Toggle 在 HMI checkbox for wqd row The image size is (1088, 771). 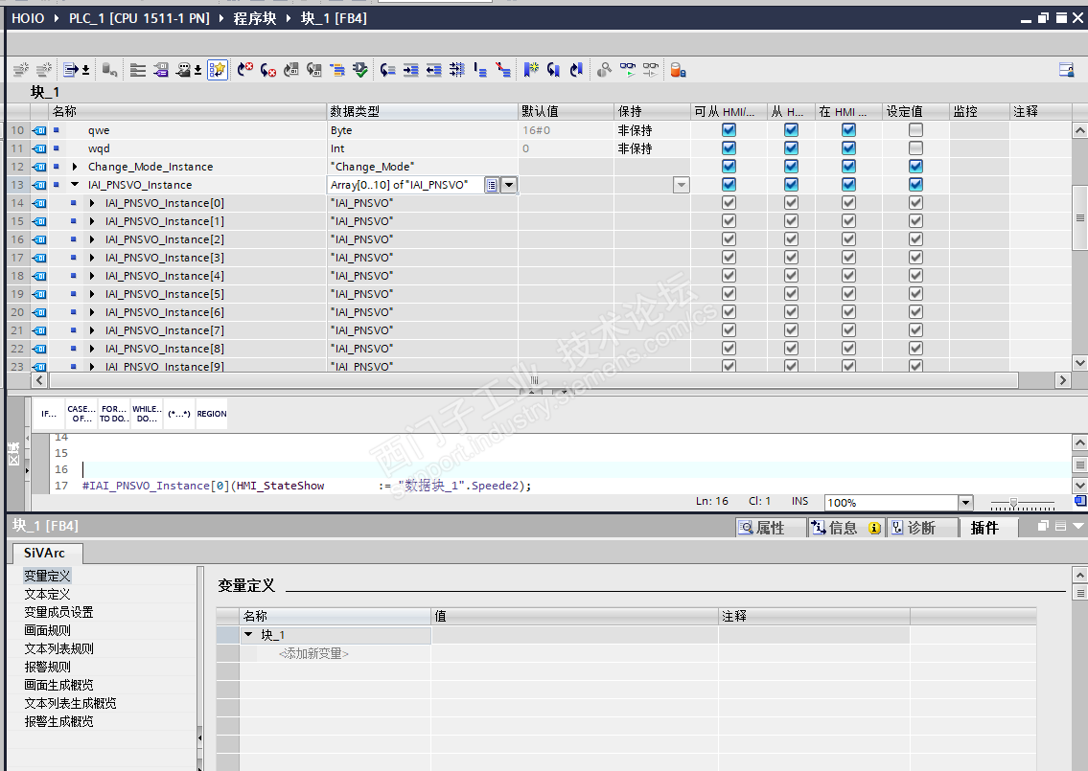click(x=848, y=147)
